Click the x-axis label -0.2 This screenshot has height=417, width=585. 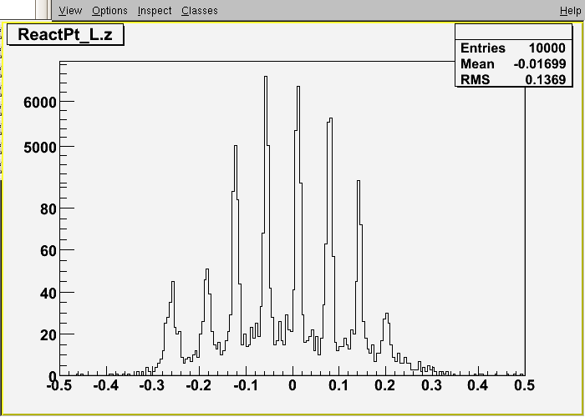point(199,385)
